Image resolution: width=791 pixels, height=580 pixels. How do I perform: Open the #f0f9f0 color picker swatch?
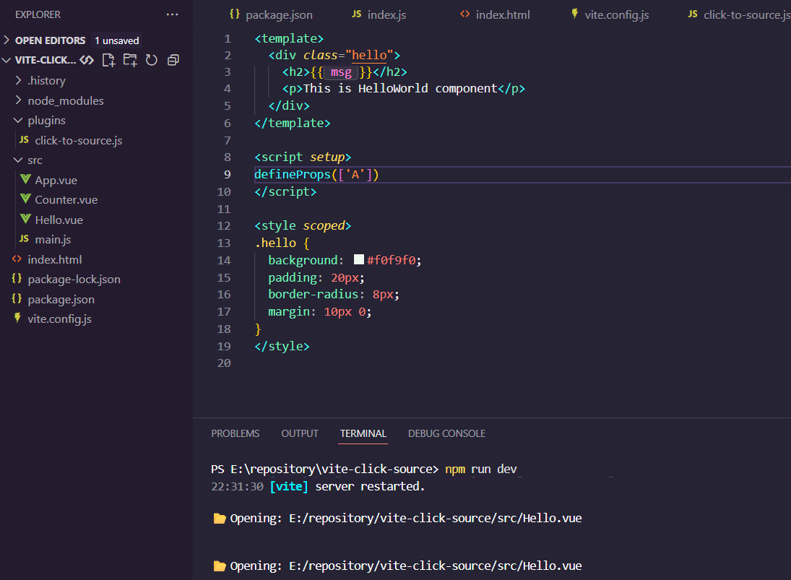coord(359,259)
